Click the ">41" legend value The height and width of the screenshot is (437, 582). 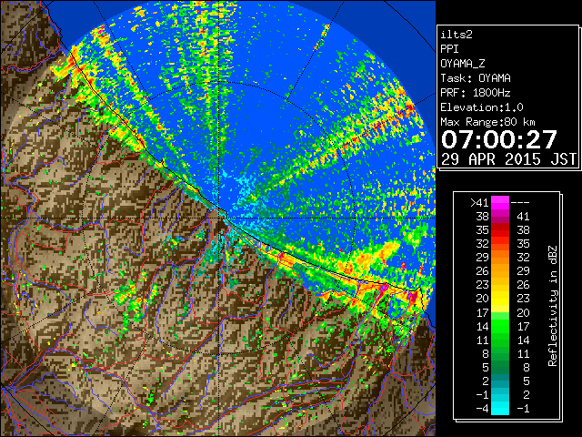pyautogui.click(x=479, y=203)
